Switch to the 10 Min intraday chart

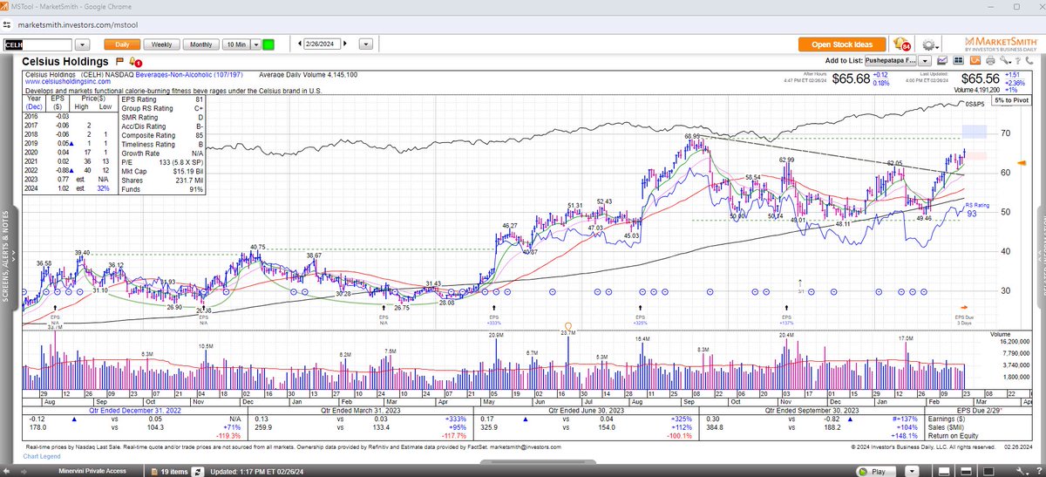[234, 44]
